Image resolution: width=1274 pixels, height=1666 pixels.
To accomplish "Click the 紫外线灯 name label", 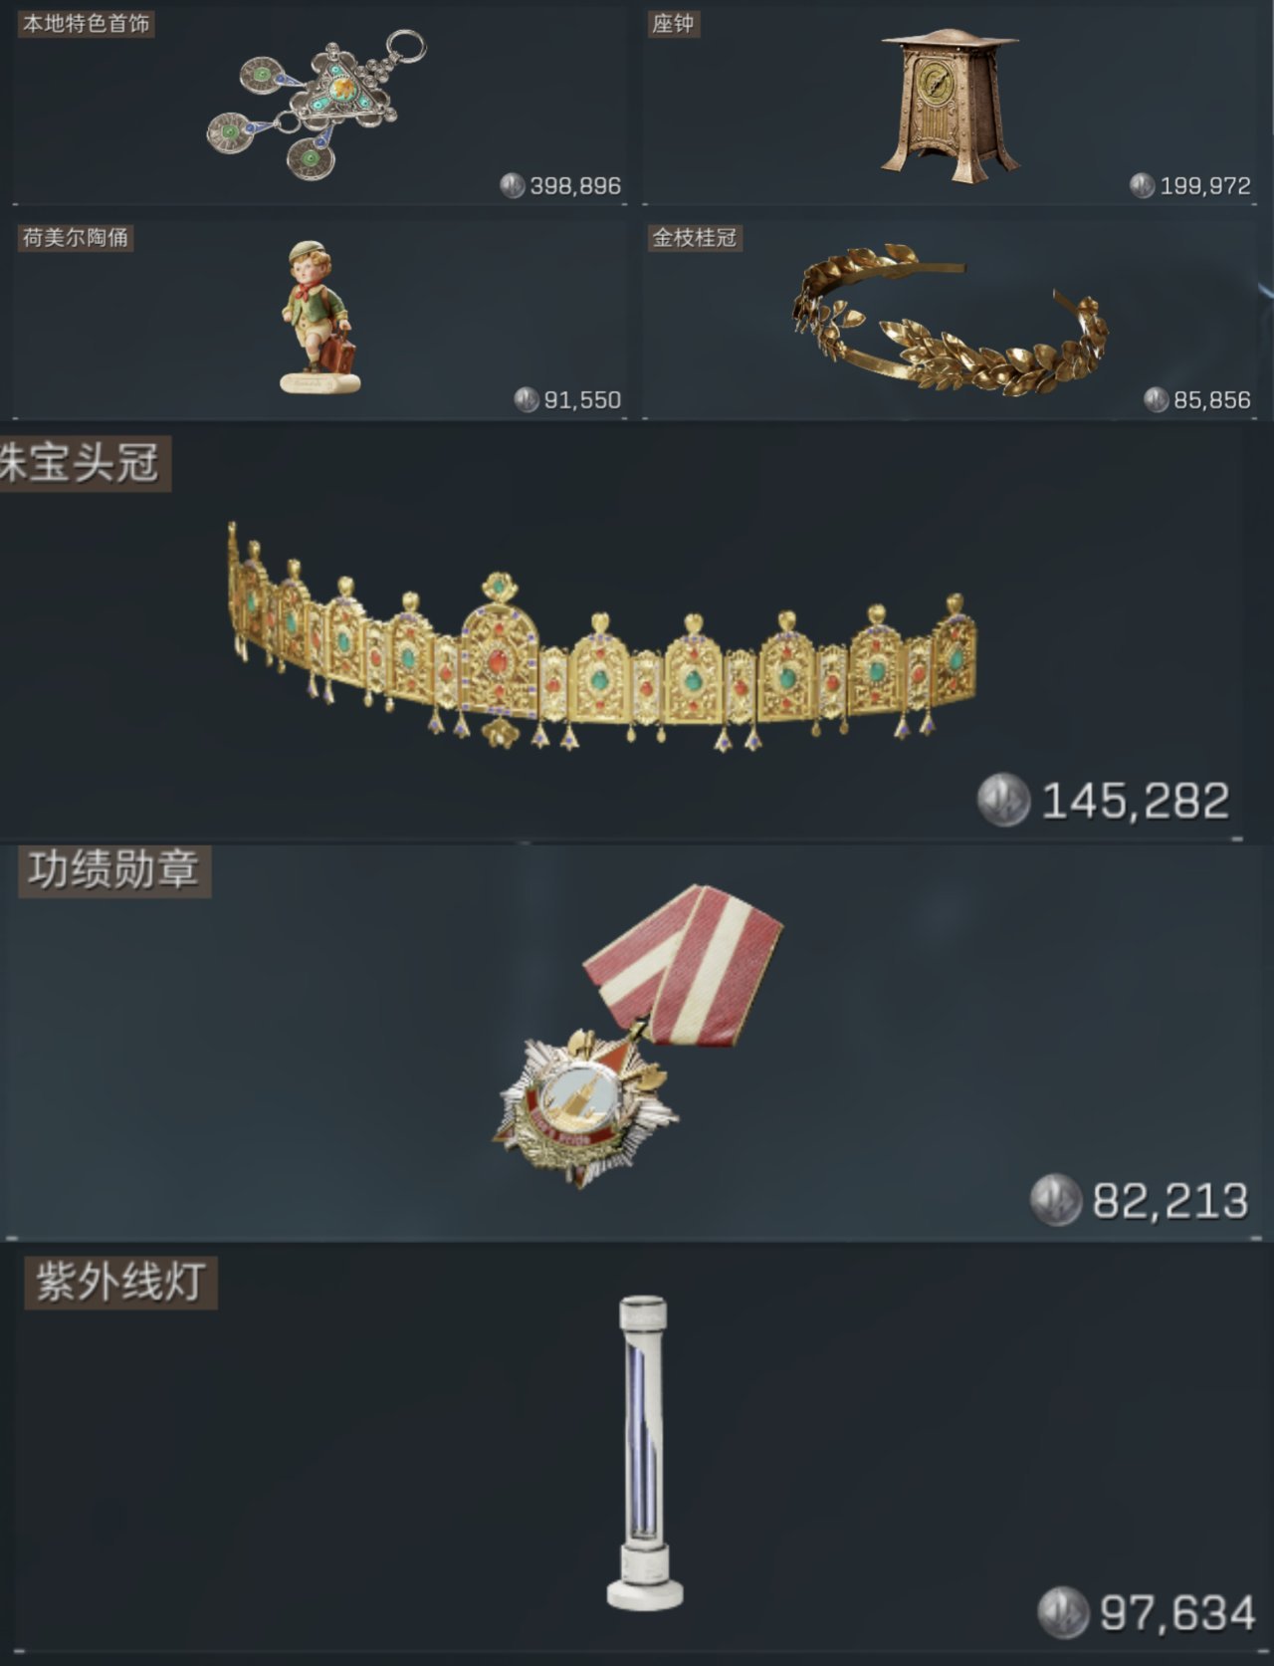I will (120, 1282).
